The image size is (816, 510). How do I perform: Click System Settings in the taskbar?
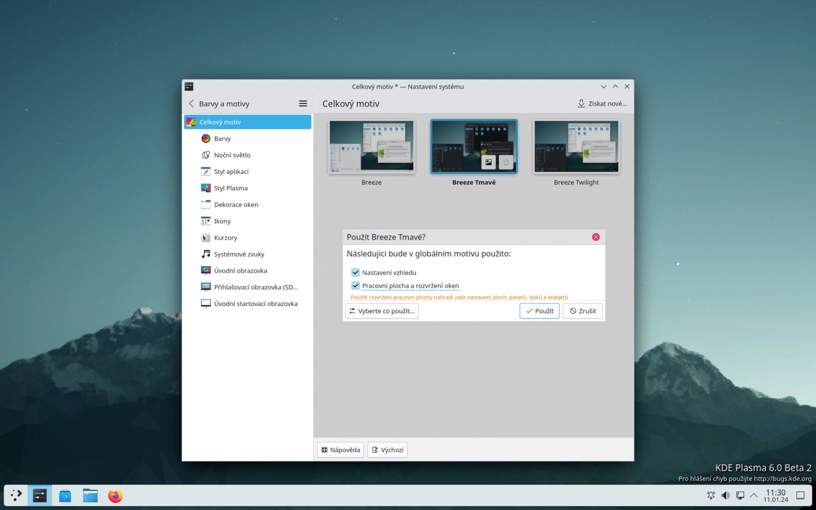point(40,495)
